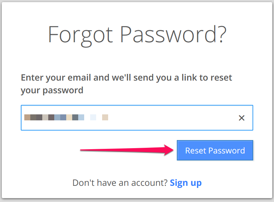274x202 pixels.
Task: Click the "Enter your email" instruction text
Action: click(x=126, y=77)
